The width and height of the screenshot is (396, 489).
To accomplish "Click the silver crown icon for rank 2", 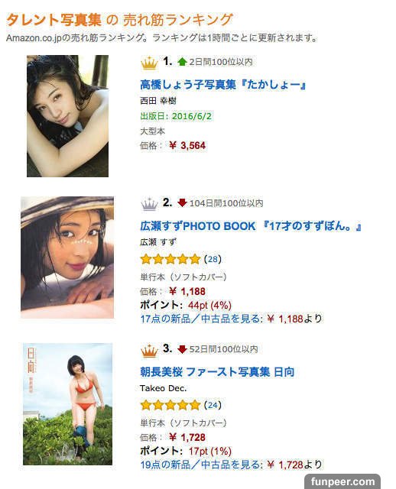I will point(149,204).
